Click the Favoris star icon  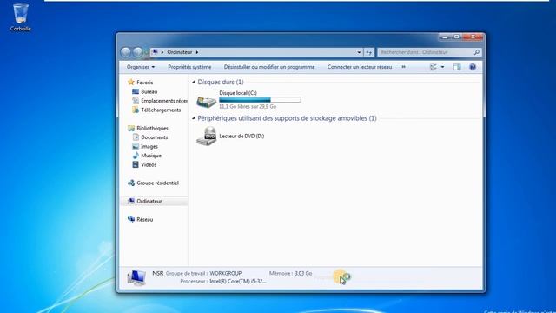click(x=131, y=83)
